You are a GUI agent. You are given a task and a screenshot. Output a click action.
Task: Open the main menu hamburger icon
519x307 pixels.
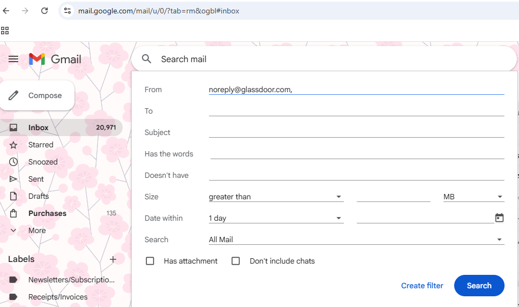13,59
